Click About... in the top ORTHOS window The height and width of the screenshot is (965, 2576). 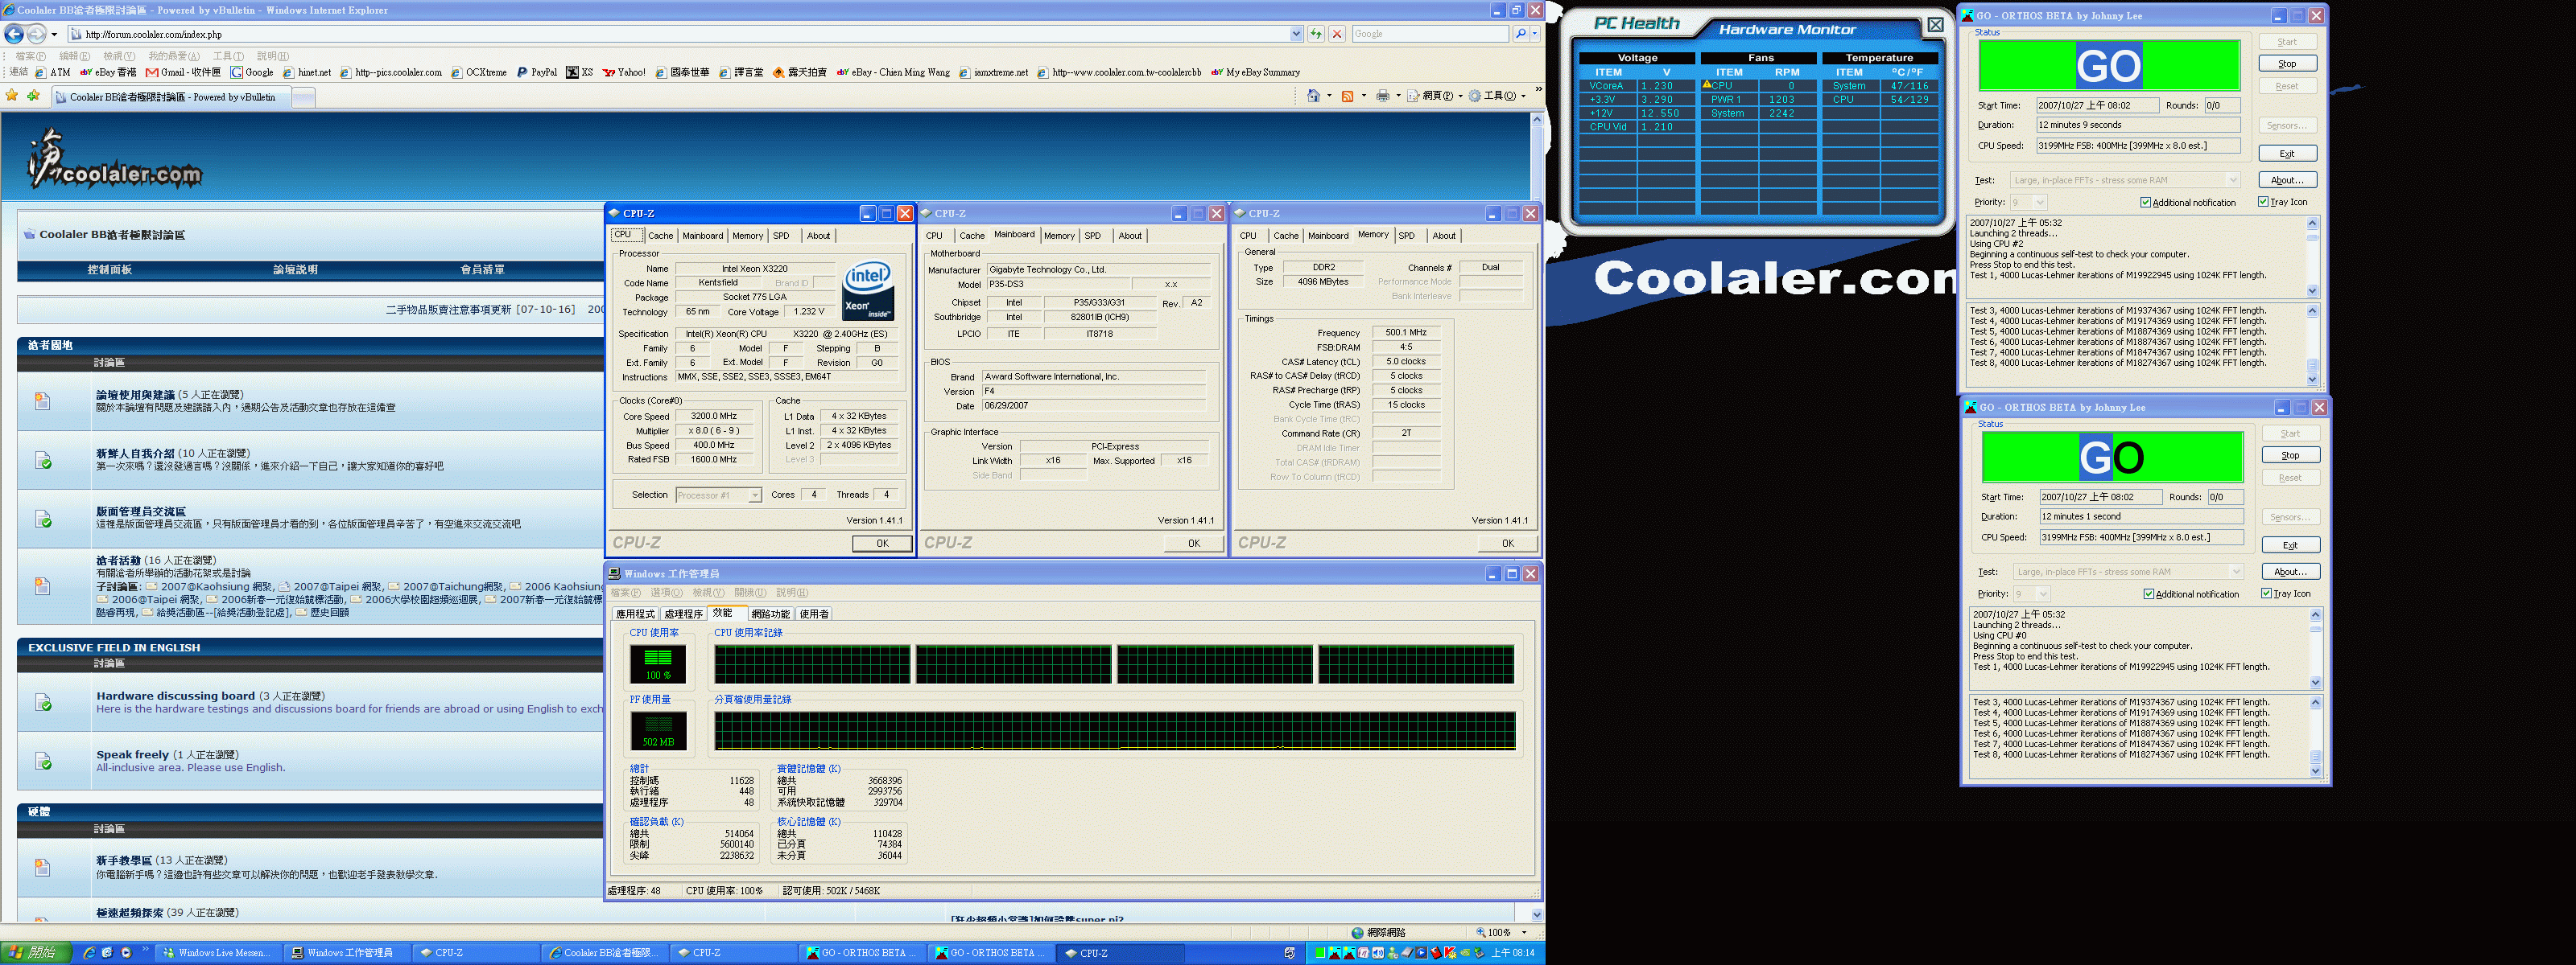coord(2287,181)
